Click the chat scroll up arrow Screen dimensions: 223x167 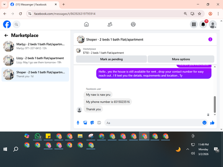tap(215, 67)
